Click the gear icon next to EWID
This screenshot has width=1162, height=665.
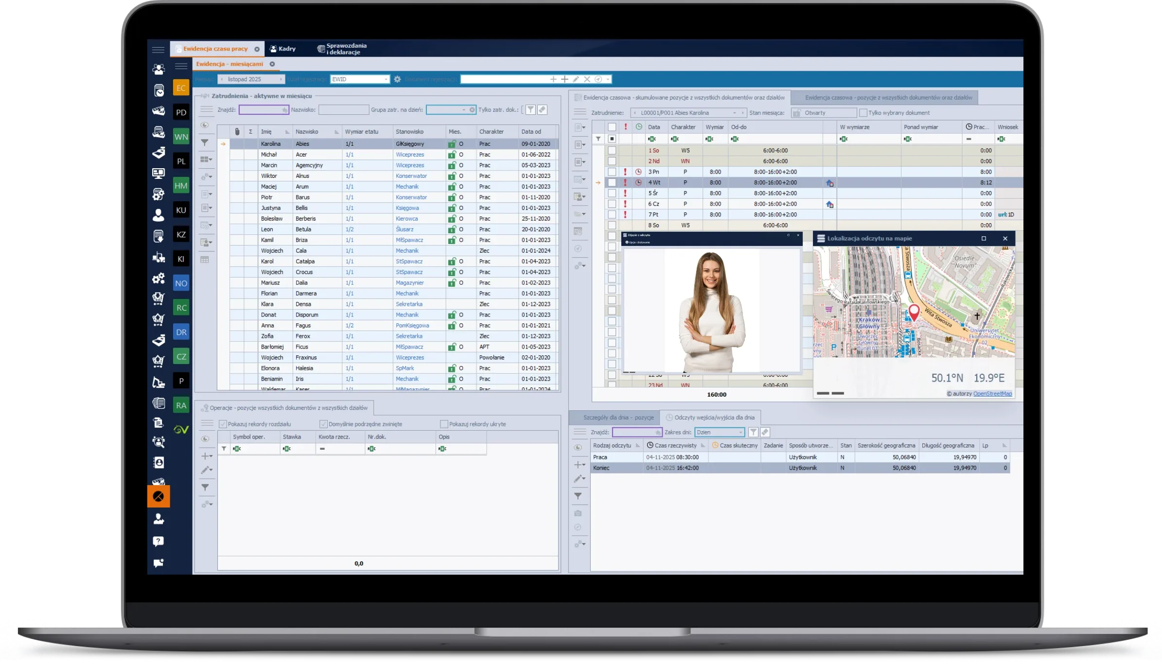coord(397,79)
